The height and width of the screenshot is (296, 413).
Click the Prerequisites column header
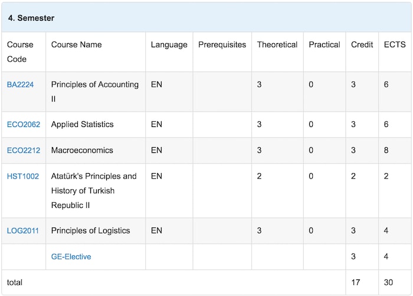(222, 45)
